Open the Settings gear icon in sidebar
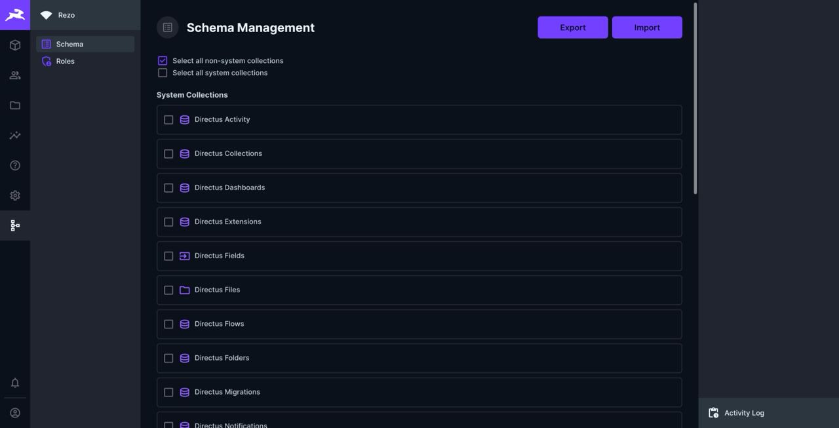 click(x=14, y=193)
